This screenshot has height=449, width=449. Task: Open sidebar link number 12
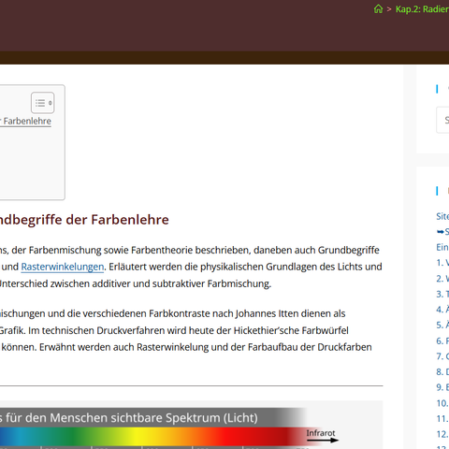click(442, 434)
